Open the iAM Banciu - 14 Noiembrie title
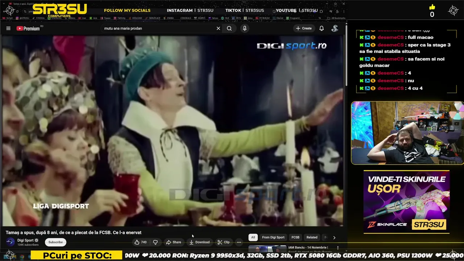 pos(308,248)
